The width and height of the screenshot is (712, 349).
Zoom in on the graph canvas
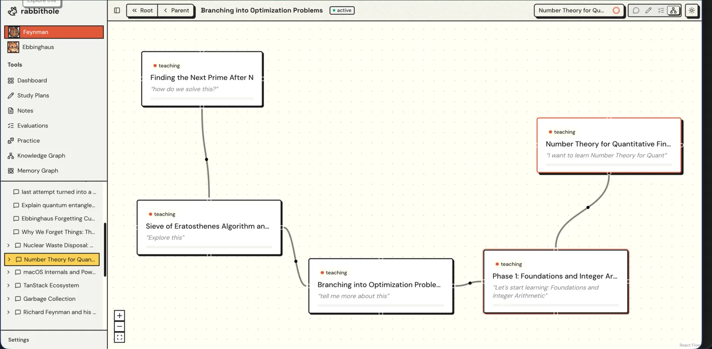[x=119, y=316]
